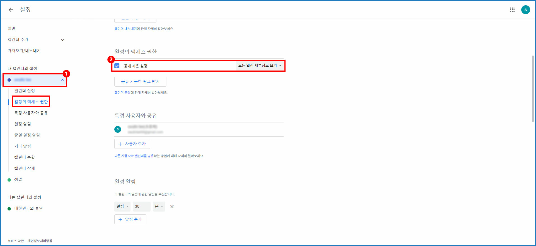Open the Google apps grid icon
The height and width of the screenshot is (246, 536).
point(512,10)
